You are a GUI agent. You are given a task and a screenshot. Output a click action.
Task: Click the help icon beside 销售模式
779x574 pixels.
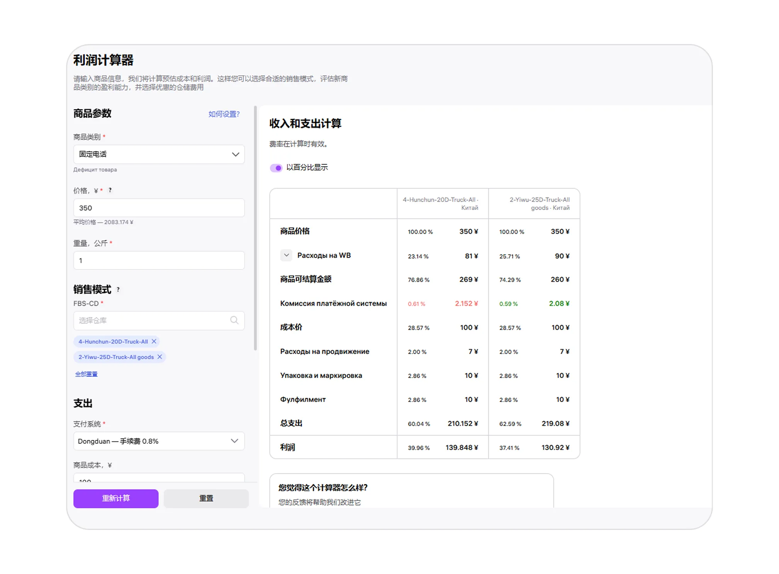[118, 290]
